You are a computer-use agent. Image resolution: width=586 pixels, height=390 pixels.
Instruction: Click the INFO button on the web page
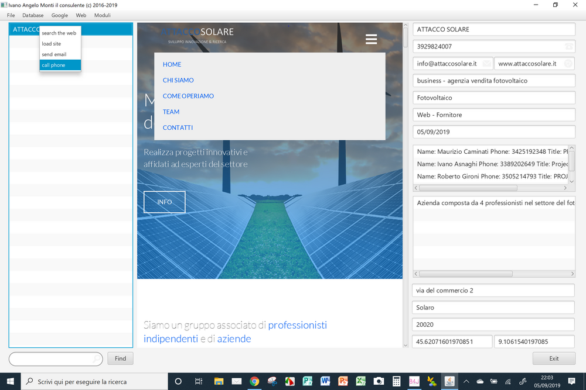tap(165, 202)
